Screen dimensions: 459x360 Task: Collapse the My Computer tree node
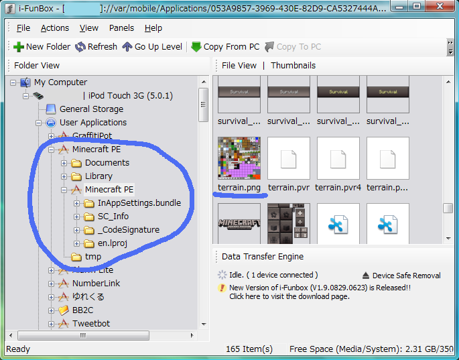click(13, 83)
